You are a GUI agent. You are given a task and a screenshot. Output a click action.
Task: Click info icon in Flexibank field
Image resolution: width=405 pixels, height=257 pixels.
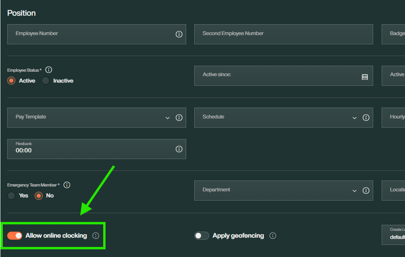179,149
